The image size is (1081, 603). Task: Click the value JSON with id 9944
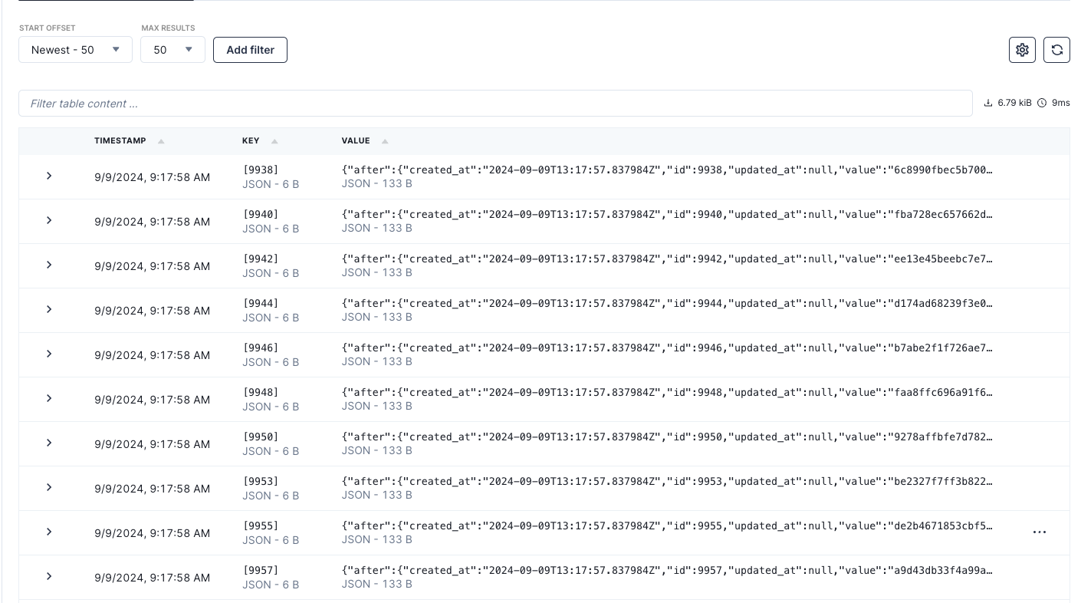[x=668, y=303]
